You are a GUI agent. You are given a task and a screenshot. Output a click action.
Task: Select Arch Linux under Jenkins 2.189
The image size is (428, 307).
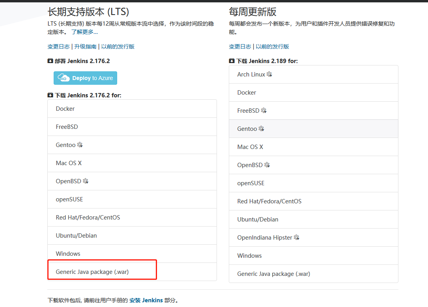tap(314, 74)
